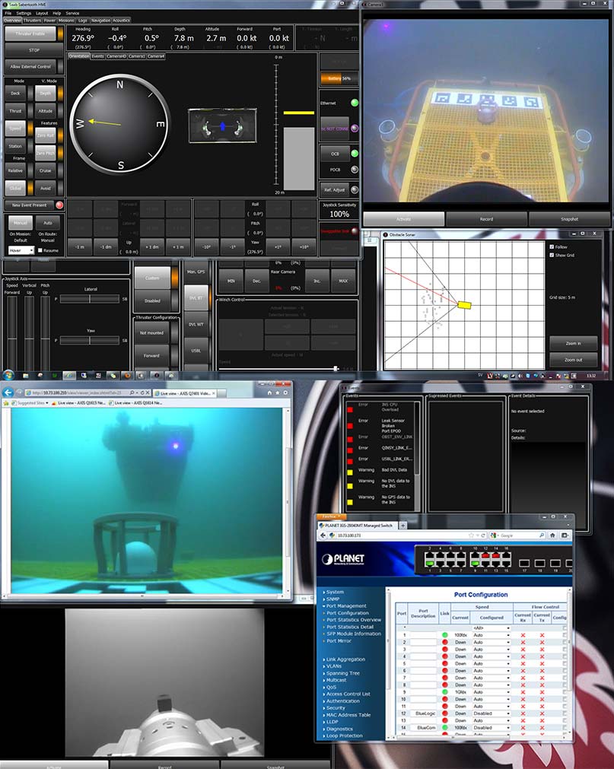The height and width of the screenshot is (769, 614).
Task: Switch to the Thrusters tab
Action: [32, 21]
